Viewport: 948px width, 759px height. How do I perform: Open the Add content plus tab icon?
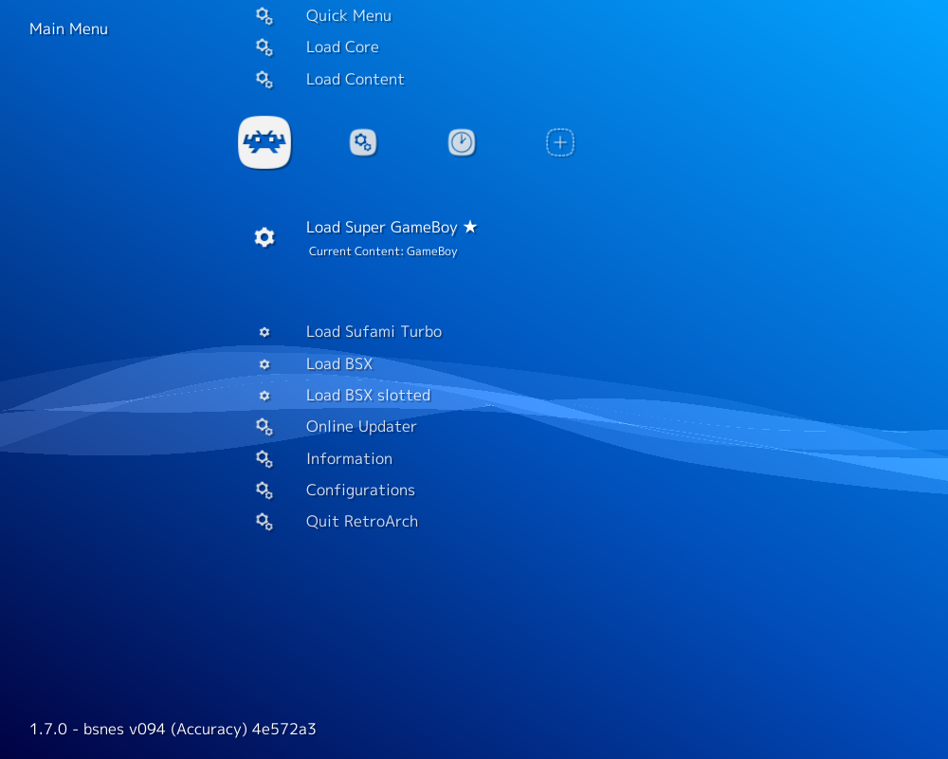coord(560,143)
